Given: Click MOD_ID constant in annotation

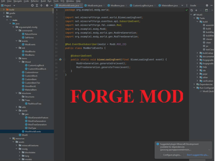Looking at the screenshot, I should click(x=121, y=44).
